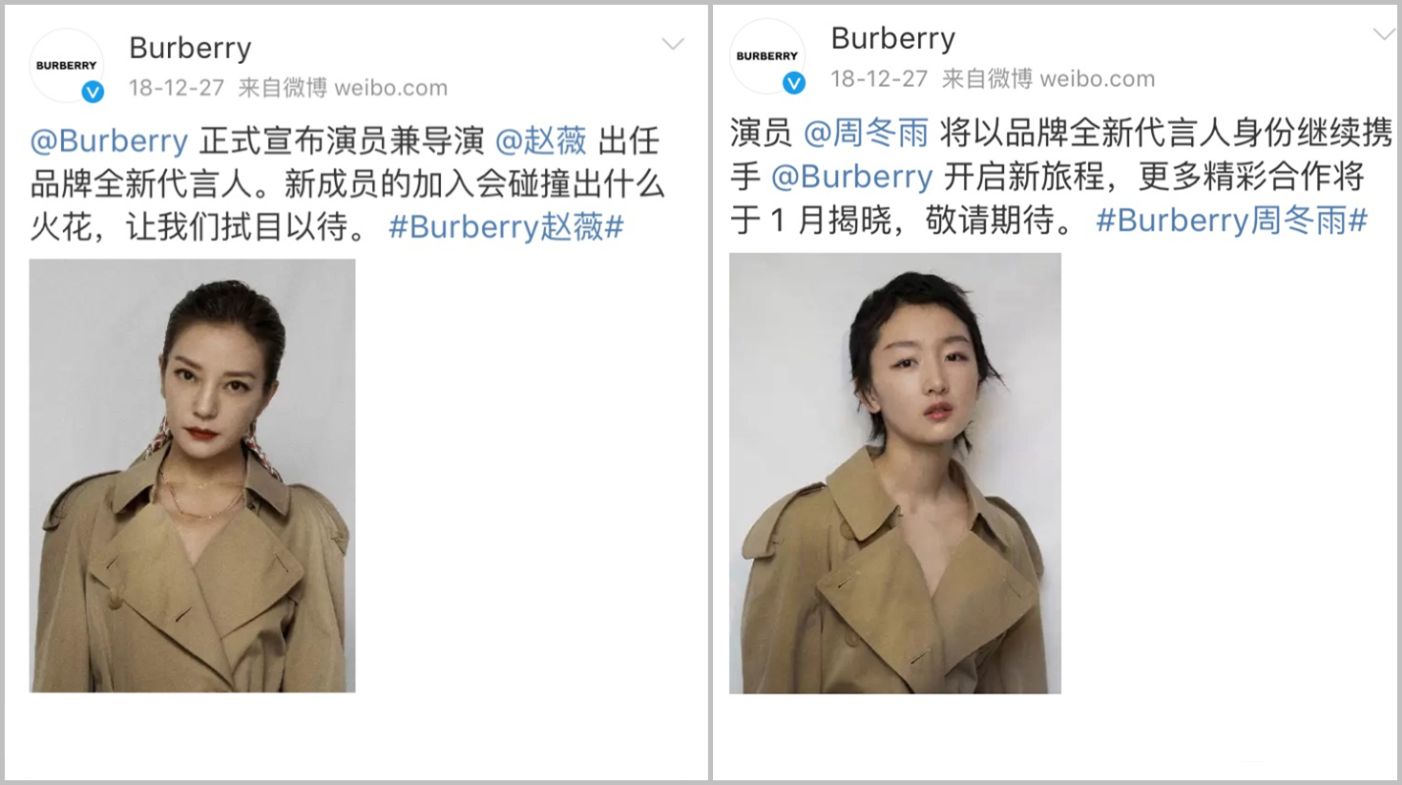Click @Burberry mention in left post text

(109, 140)
